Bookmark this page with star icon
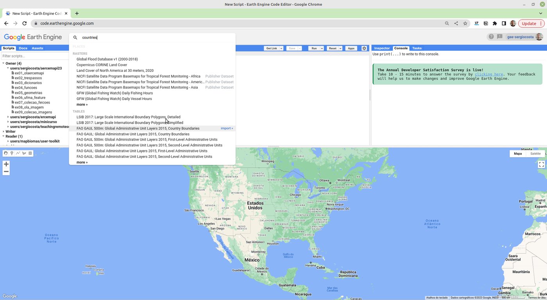Screen dimensions: 547x300 [x=465, y=23]
